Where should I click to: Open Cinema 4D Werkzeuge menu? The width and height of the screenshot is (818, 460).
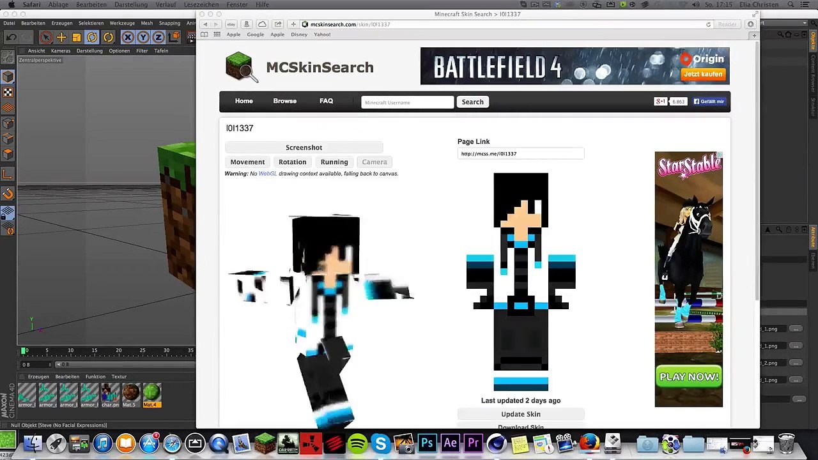click(x=122, y=23)
